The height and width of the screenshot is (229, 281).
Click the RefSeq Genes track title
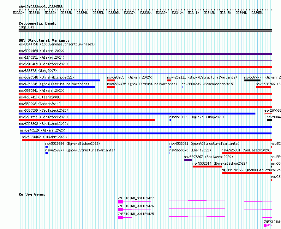(x=32, y=194)
